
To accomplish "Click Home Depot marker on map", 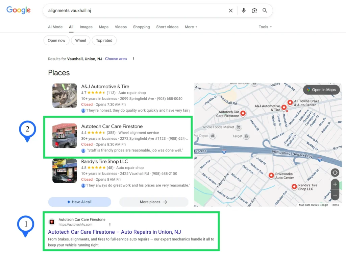I will tap(213, 136).
